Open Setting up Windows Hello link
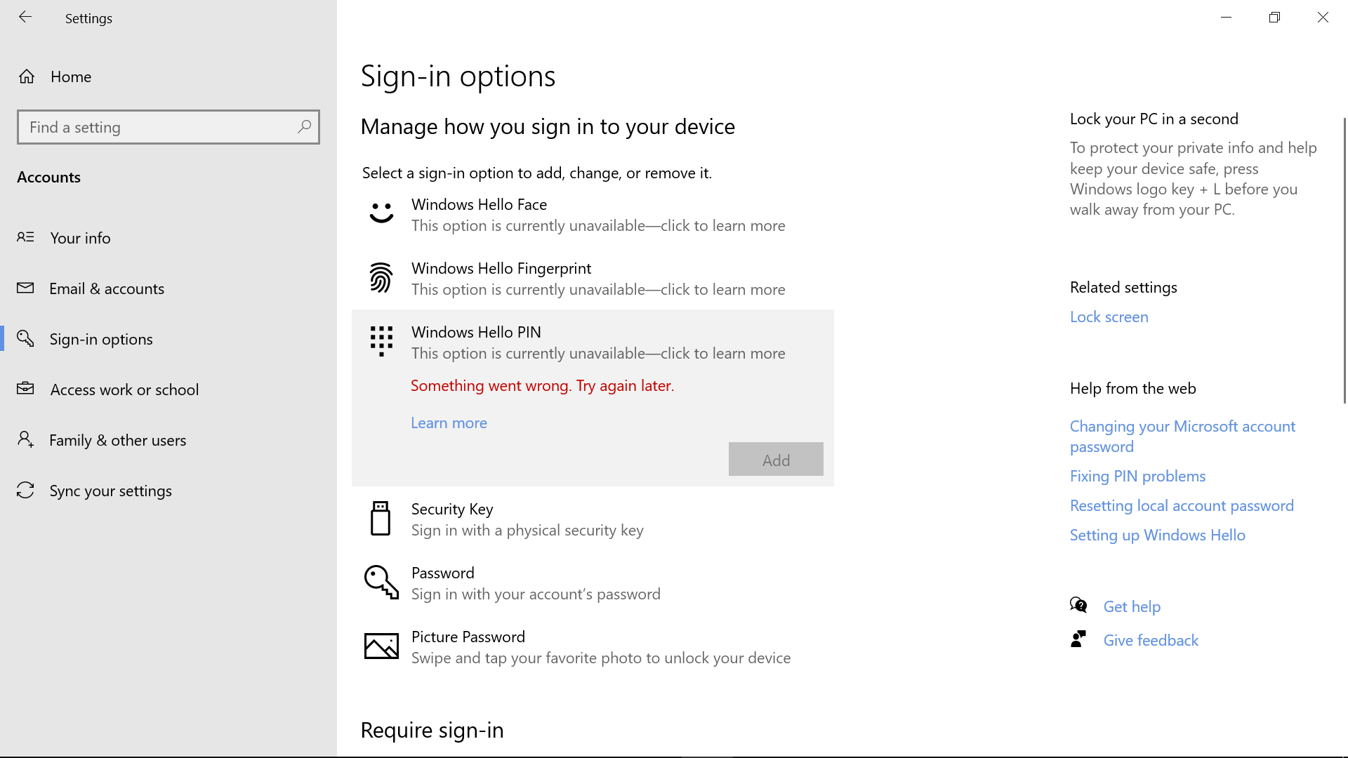The height and width of the screenshot is (758, 1348). tap(1157, 535)
